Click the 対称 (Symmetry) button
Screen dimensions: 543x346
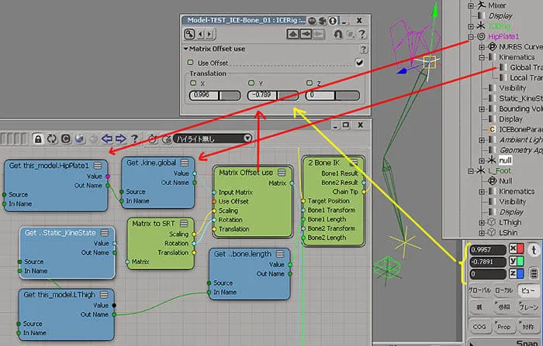click(528, 327)
